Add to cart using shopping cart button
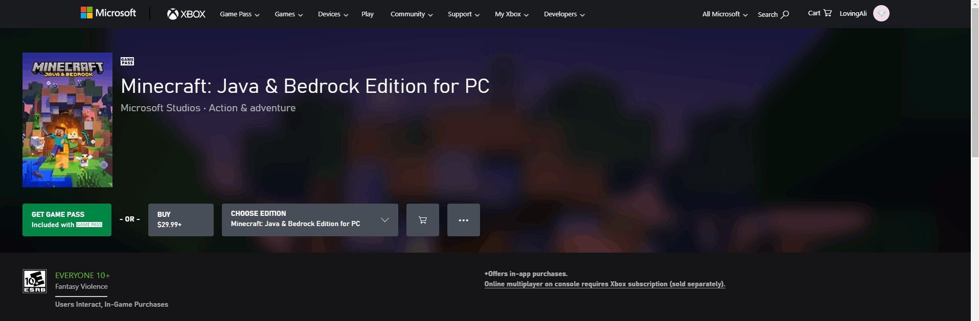The width and height of the screenshot is (979, 321). point(423,220)
